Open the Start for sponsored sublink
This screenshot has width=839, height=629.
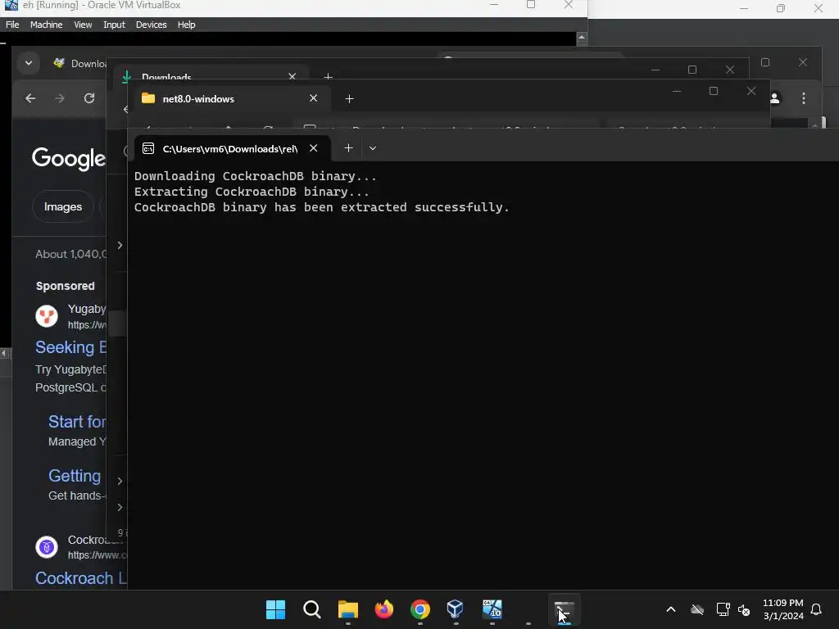[77, 422]
